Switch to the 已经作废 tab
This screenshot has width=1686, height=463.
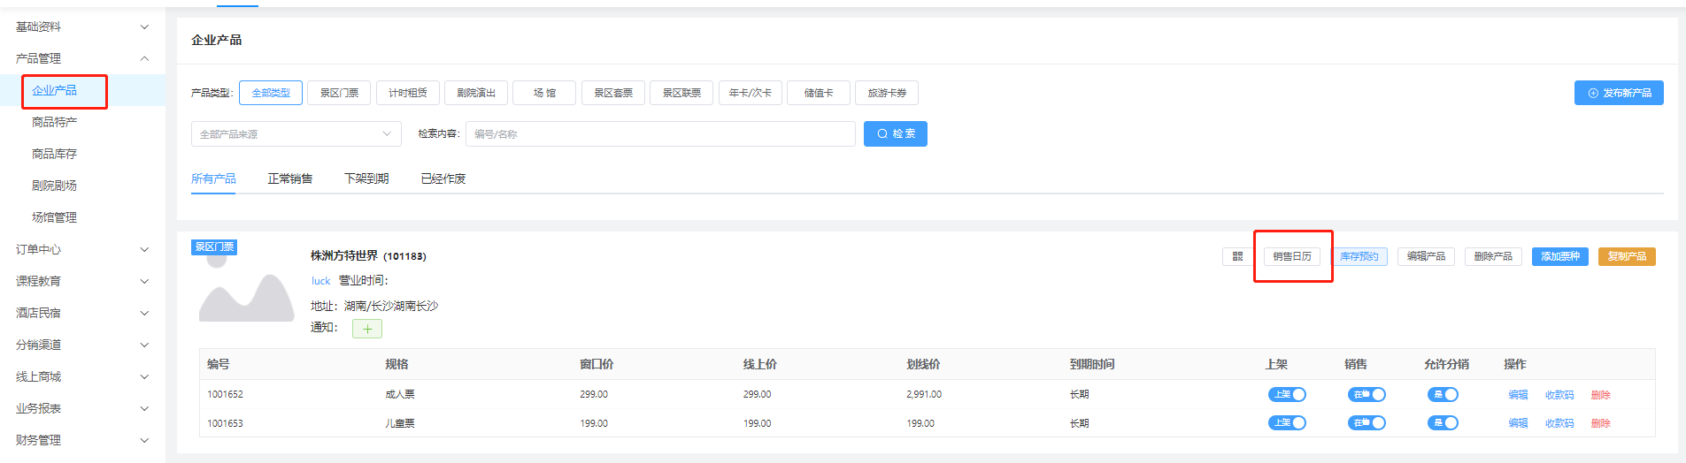click(443, 178)
